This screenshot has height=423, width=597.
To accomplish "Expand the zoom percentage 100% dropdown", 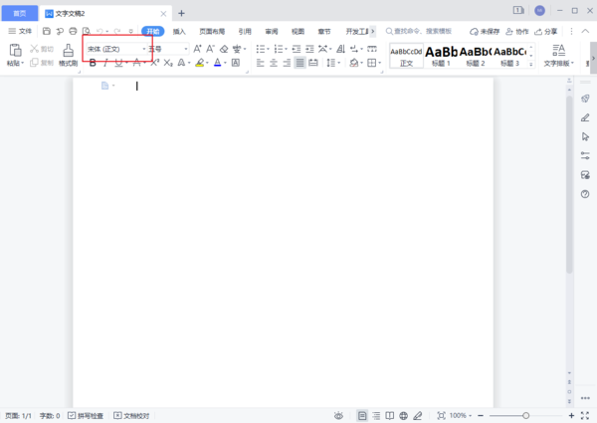I will coord(463,415).
